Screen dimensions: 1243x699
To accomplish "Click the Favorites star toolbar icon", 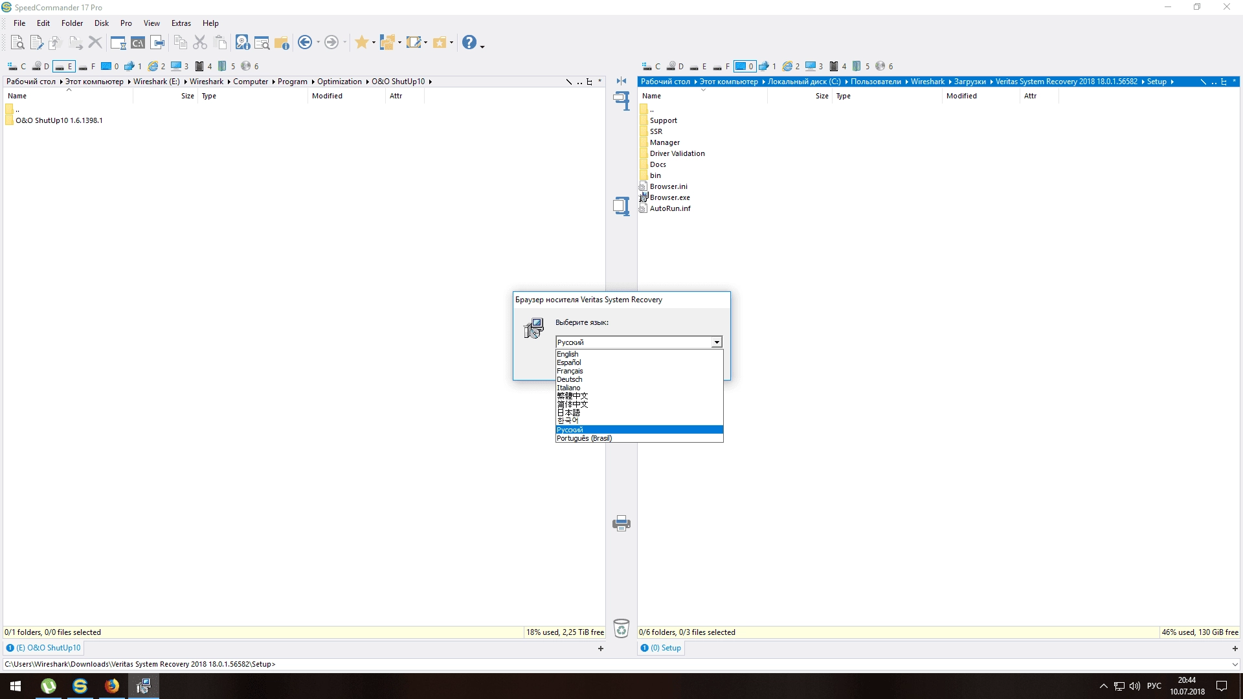I will coord(362,43).
